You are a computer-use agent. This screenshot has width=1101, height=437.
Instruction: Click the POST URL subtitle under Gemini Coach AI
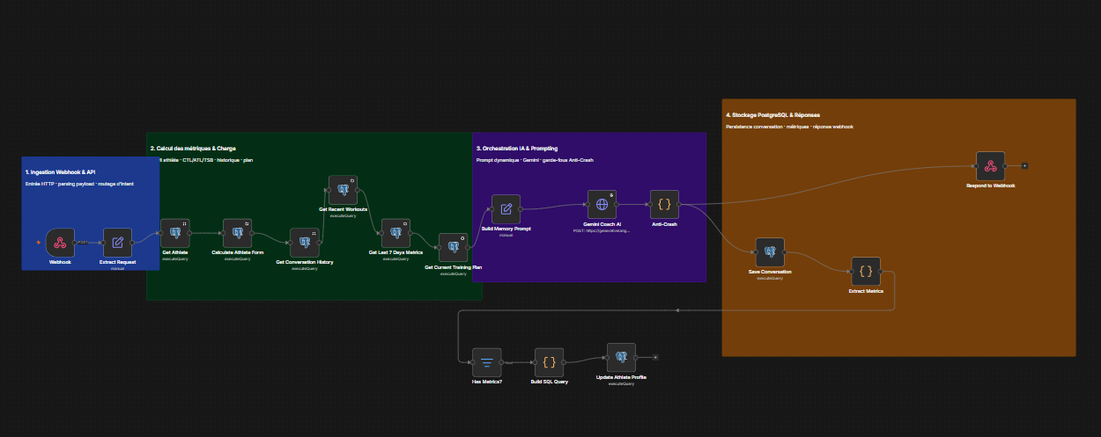(602, 230)
